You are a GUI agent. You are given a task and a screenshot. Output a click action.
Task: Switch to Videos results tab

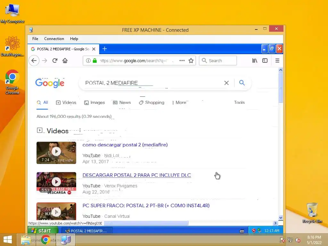pos(66,102)
